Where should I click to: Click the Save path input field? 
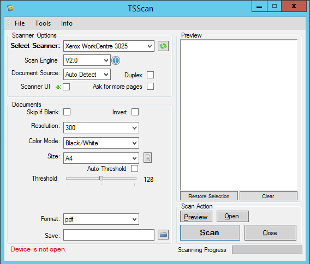109,235
